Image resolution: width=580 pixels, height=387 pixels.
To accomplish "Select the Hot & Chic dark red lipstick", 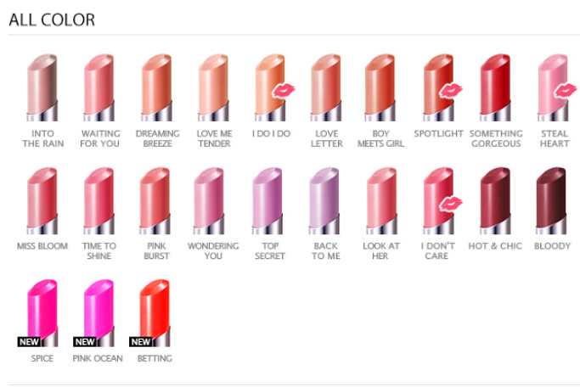I will pos(495,200).
